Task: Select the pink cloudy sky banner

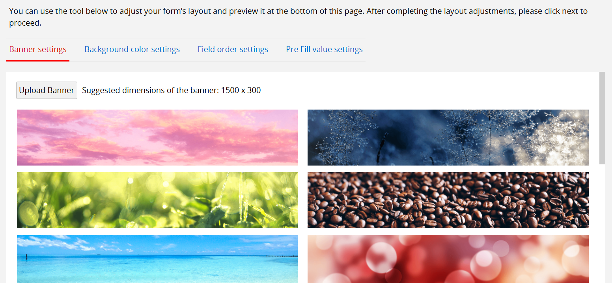Action: click(157, 138)
